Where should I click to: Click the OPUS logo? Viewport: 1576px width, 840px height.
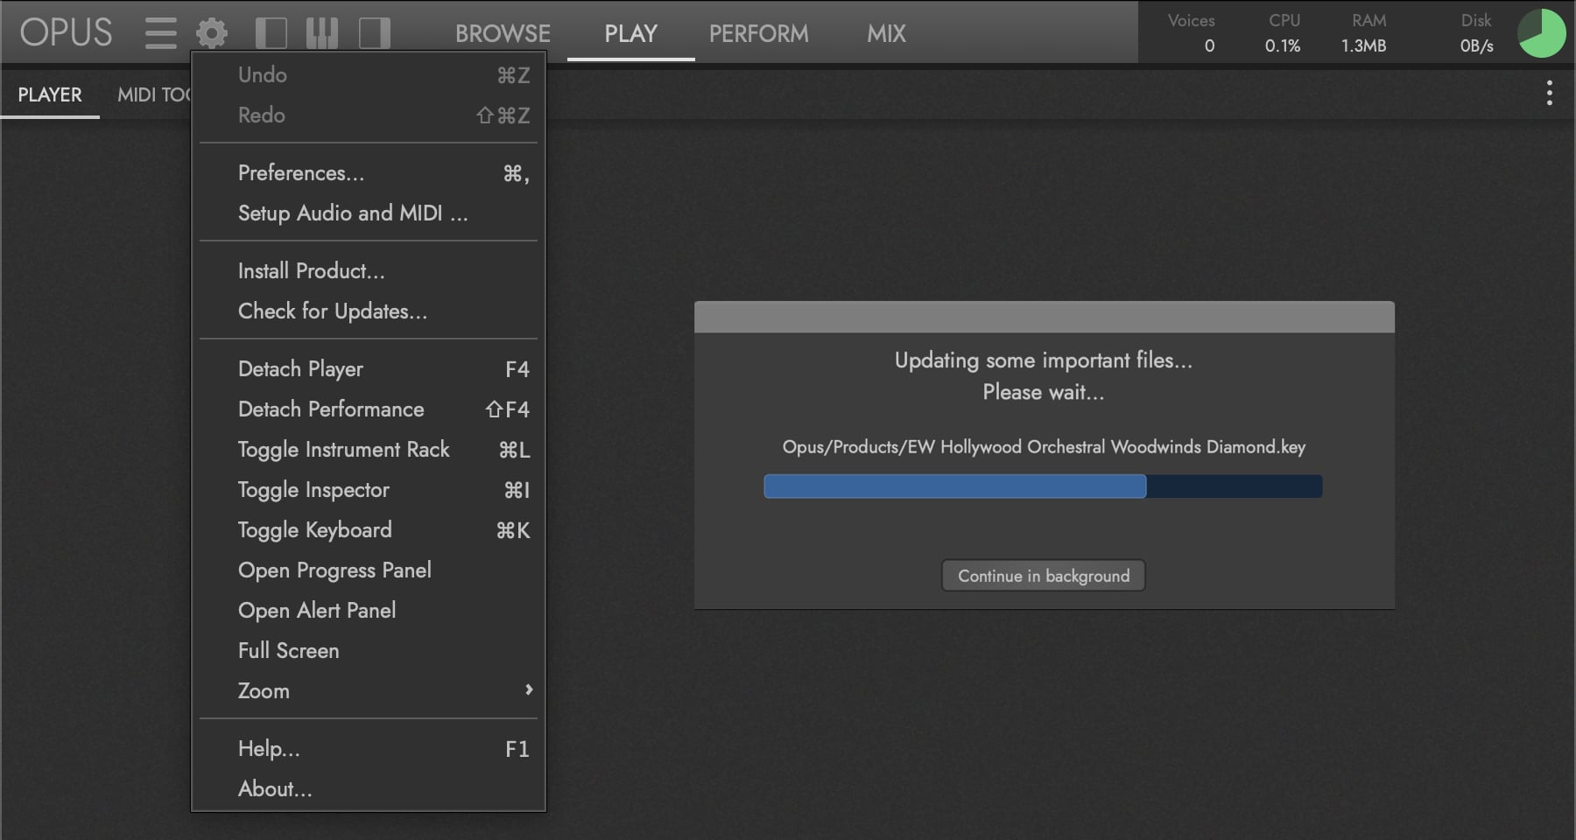[67, 33]
